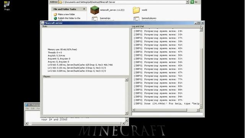Click Publish this folder to the Web link

tap(69, 19)
